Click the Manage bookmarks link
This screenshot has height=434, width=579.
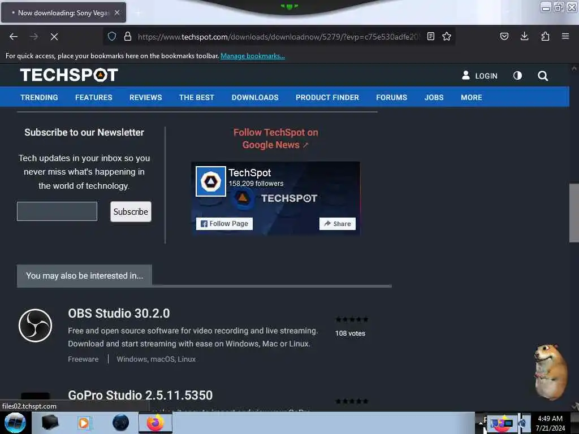[x=253, y=56]
